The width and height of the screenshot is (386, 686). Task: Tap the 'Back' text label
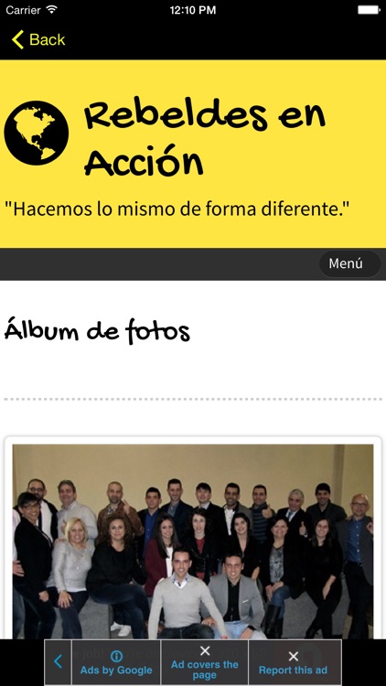48,40
